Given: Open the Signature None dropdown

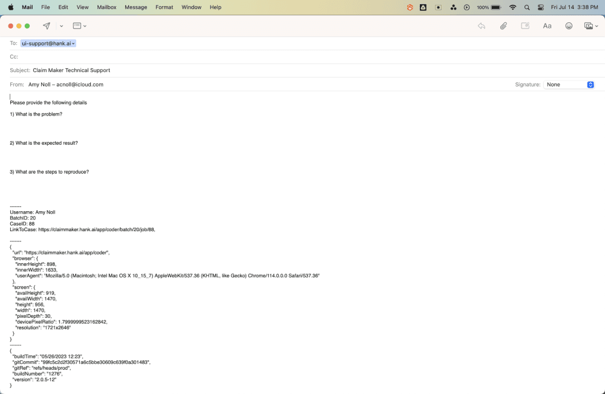Looking at the screenshot, I should [569, 85].
